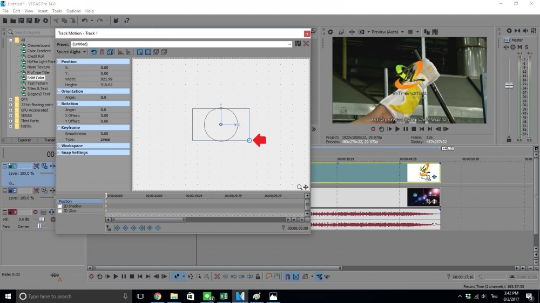
Task: Delete the Track Motion preset
Action: (x=306, y=44)
